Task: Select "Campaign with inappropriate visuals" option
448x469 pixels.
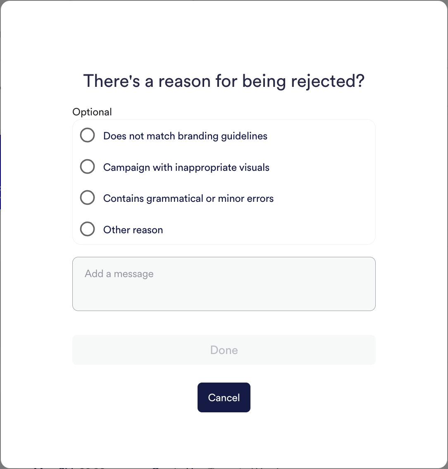Action: [x=87, y=166]
